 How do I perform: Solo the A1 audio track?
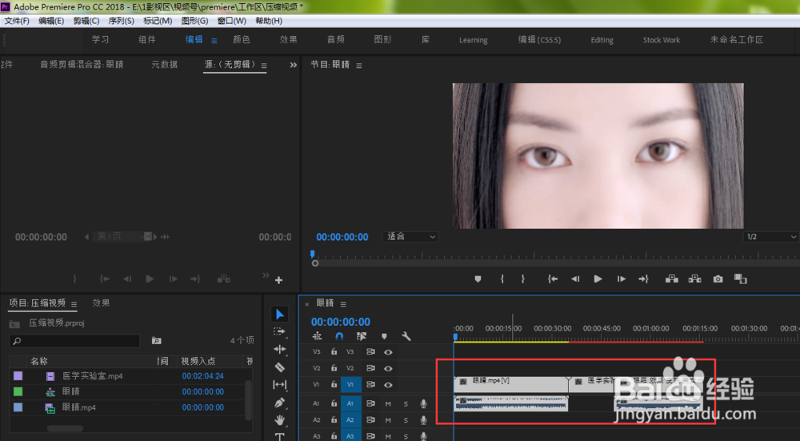(406, 403)
